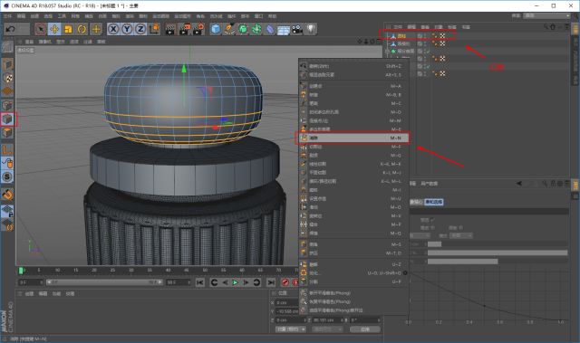The image size is (580, 343).
Task: Toggle the Z axis lock
Action: click(140, 29)
